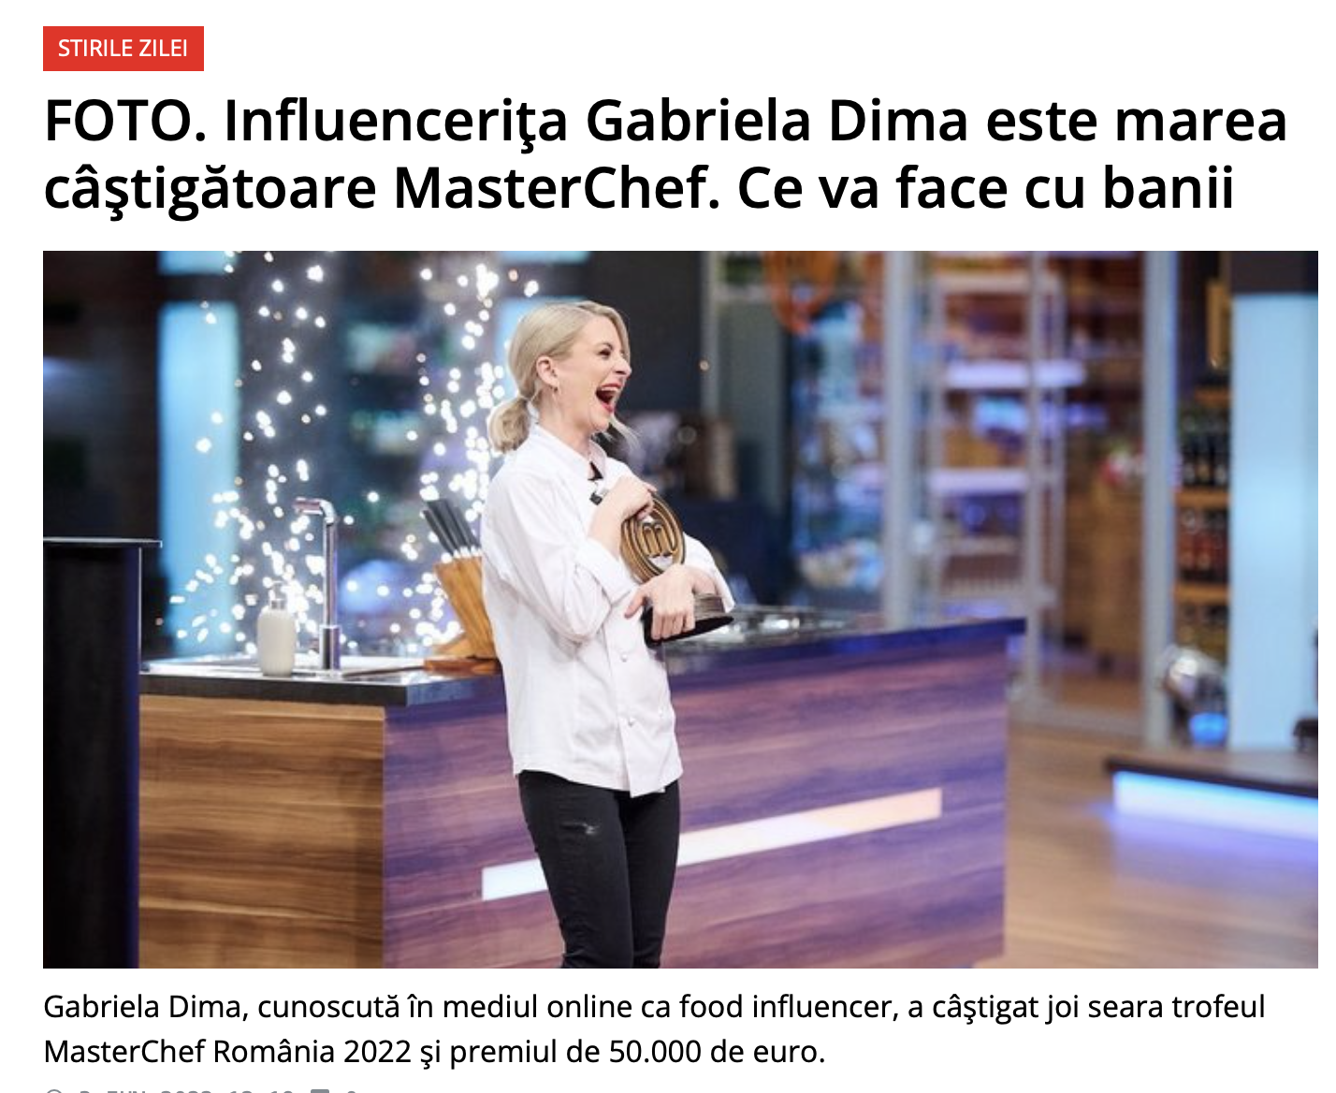This screenshot has height=1093, width=1336.
Task: Click the comment count number
Action: pyautogui.click(x=351, y=1090)
